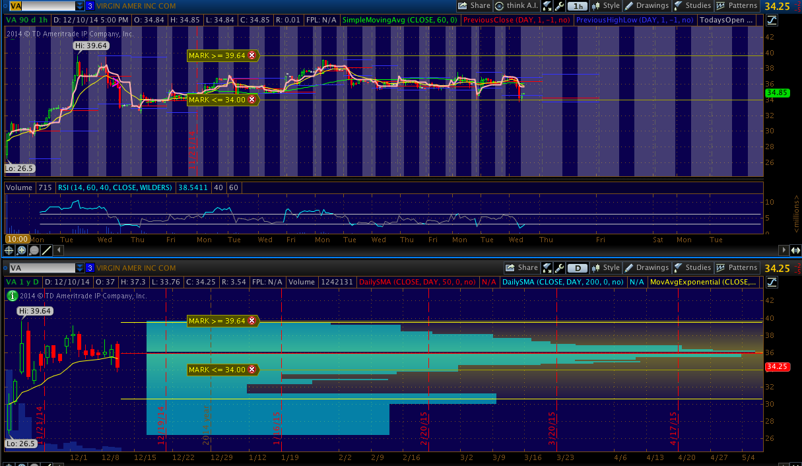802x466 pixels.
Task: Click the lower chart flask quick-study icon
Action: (x=547, y=268)
